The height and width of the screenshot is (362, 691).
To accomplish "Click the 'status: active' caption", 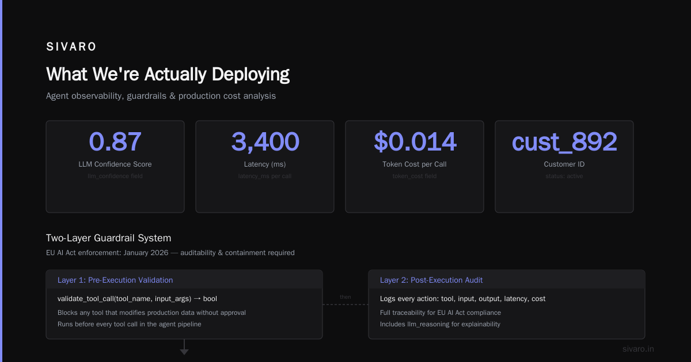I will pyautogui.click(x=564, y=176).
